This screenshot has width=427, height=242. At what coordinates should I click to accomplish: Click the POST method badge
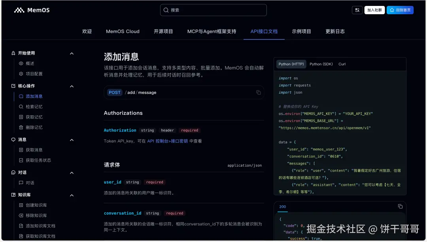pyautogui.click(x=114, y=92)
